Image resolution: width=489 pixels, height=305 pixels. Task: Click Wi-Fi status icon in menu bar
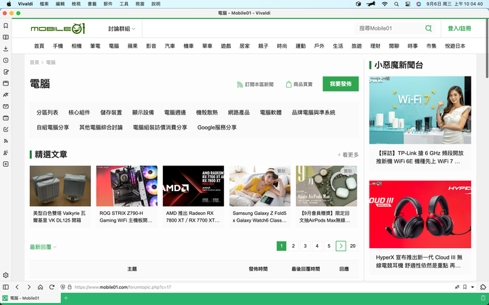coord(385,4)
